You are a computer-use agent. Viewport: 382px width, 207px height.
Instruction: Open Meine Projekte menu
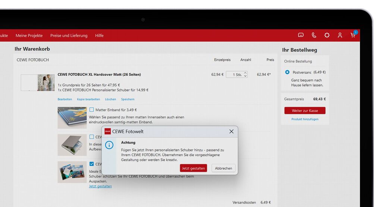point(29,35)
